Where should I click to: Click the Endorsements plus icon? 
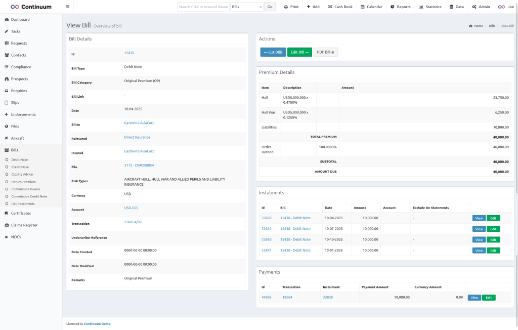click(x=6, y=114)
